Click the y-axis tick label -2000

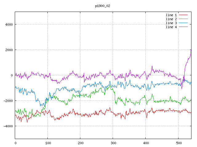click(8, 101)
